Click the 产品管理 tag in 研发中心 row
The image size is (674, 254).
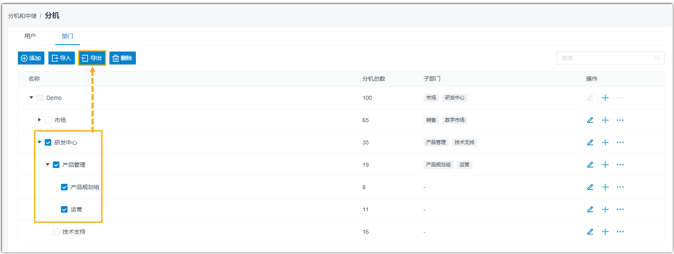coord(436,142)
